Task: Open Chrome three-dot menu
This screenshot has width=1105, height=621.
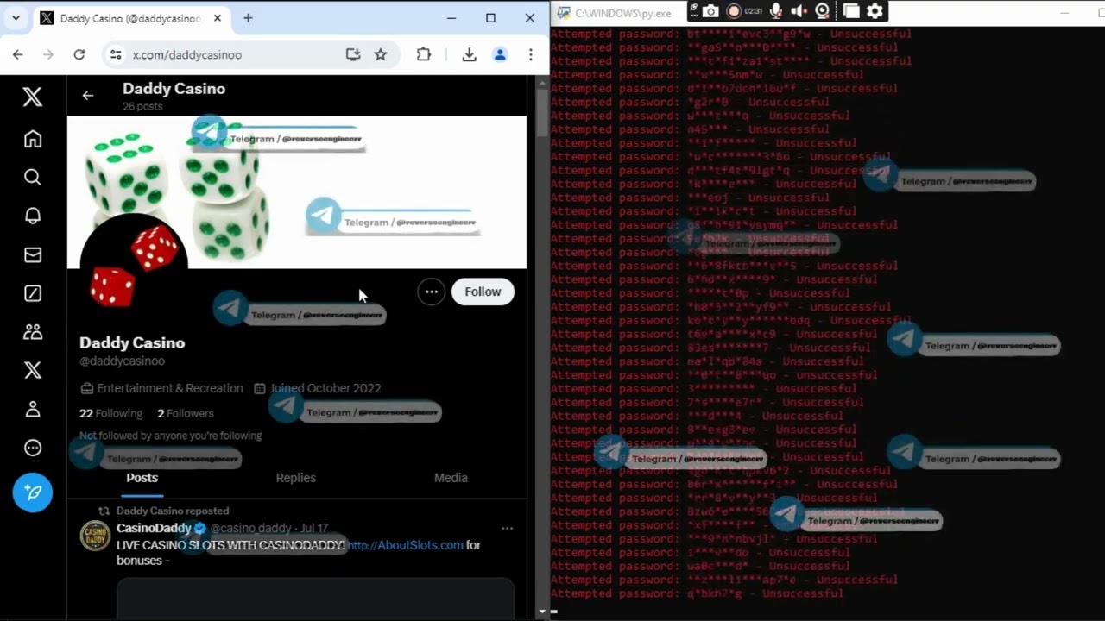Action: click(x=530, y=54)
